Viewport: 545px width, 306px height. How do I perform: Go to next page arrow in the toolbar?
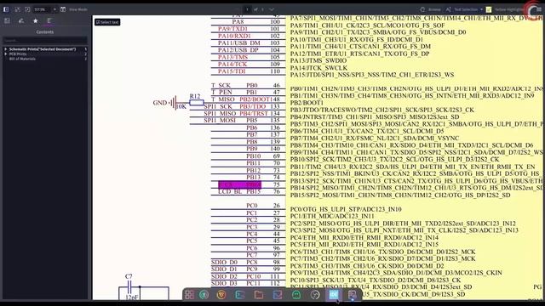tap(272, 9)
